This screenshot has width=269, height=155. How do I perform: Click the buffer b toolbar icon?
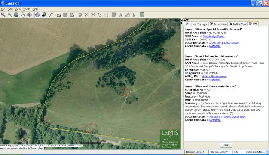point(134,15)
